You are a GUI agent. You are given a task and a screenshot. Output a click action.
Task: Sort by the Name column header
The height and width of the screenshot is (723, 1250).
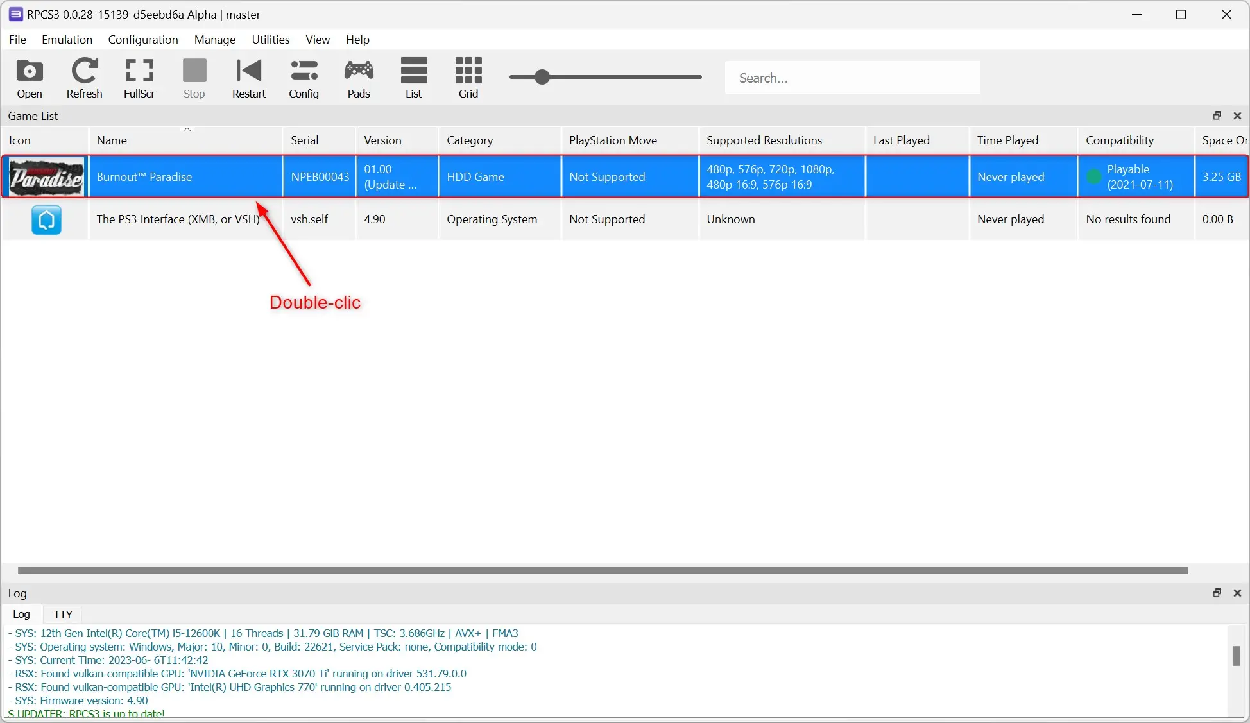pyautogui.click(x=185, y=140)
